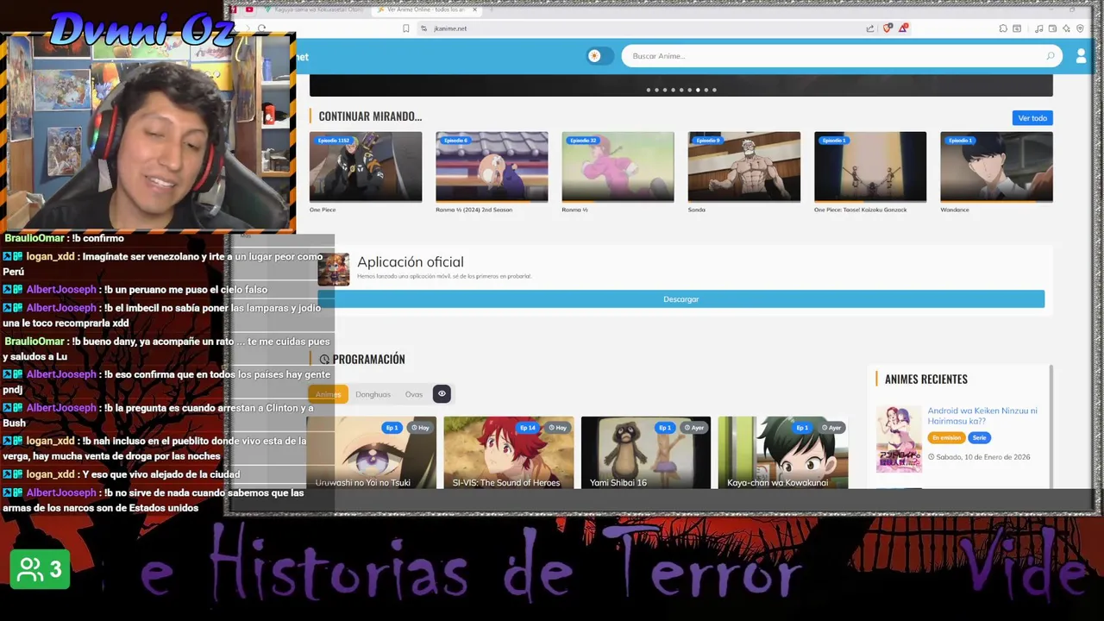Screen dimensions: 1104x621
Task: Click the Descargar button
Action: tap(681, 299)
